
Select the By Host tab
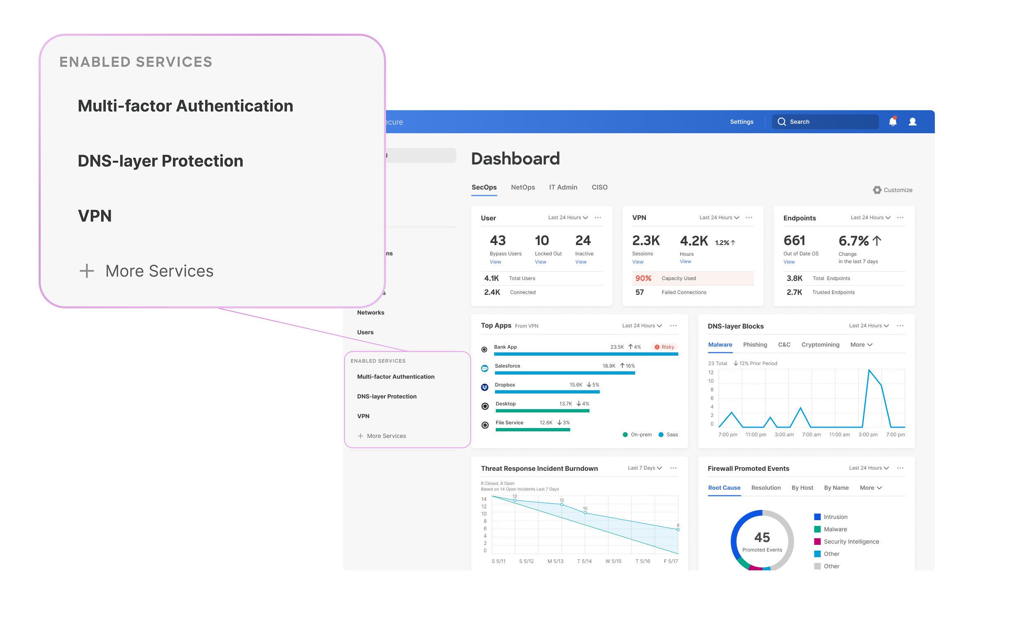coord(802,488)
